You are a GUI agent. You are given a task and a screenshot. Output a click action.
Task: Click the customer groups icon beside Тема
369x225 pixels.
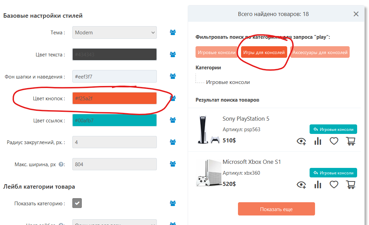coord(173,33)
